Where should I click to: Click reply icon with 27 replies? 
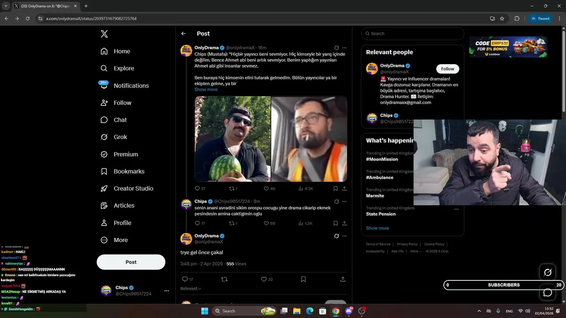pyautogui.click(x=198, y=189)
